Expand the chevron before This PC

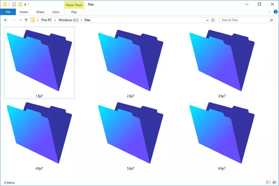point(38,20)
